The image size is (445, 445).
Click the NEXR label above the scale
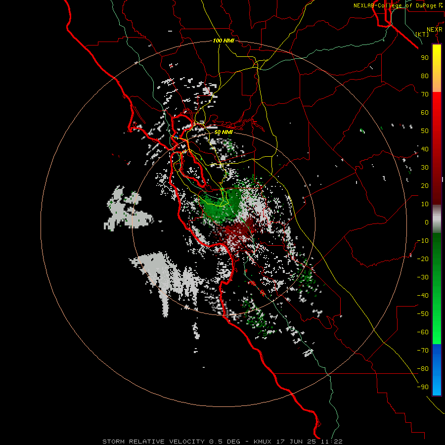434,30
